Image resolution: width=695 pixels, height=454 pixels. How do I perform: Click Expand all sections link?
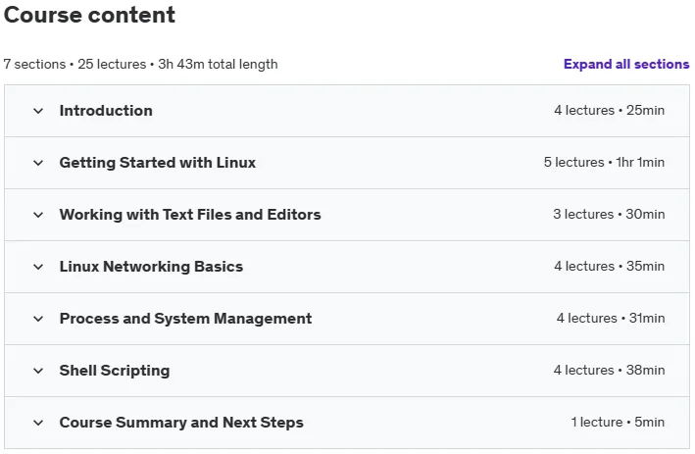pos(626,65)
